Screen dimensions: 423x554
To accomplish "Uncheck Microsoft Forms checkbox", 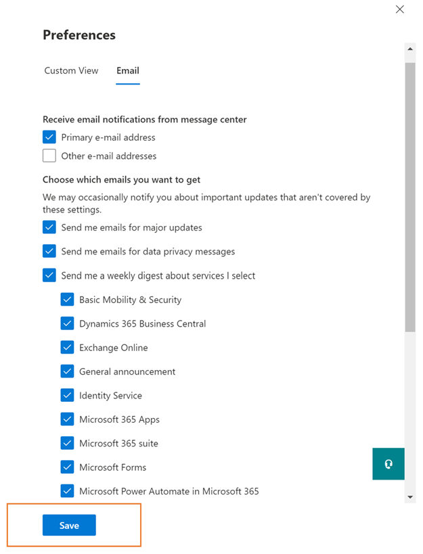I will click(x=67, y=467).
